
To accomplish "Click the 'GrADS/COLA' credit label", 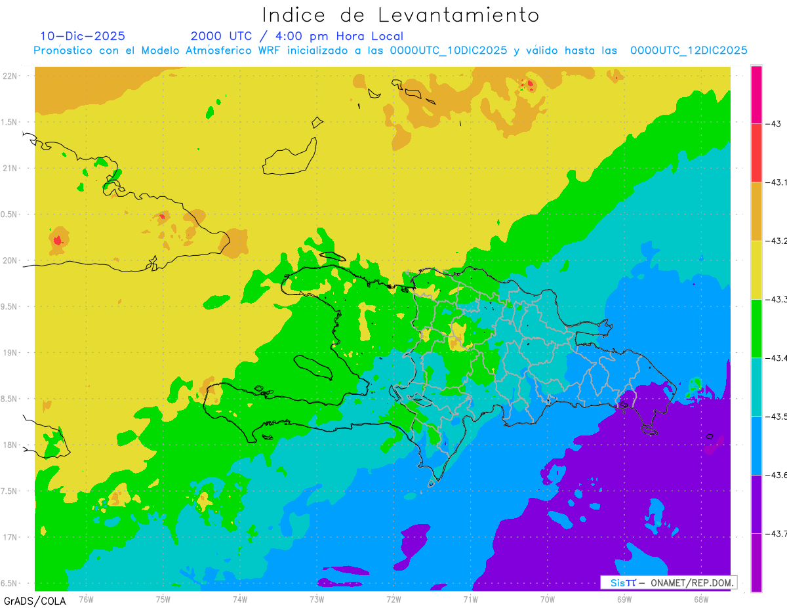I will pyautogui.click(x=35, y=601).
